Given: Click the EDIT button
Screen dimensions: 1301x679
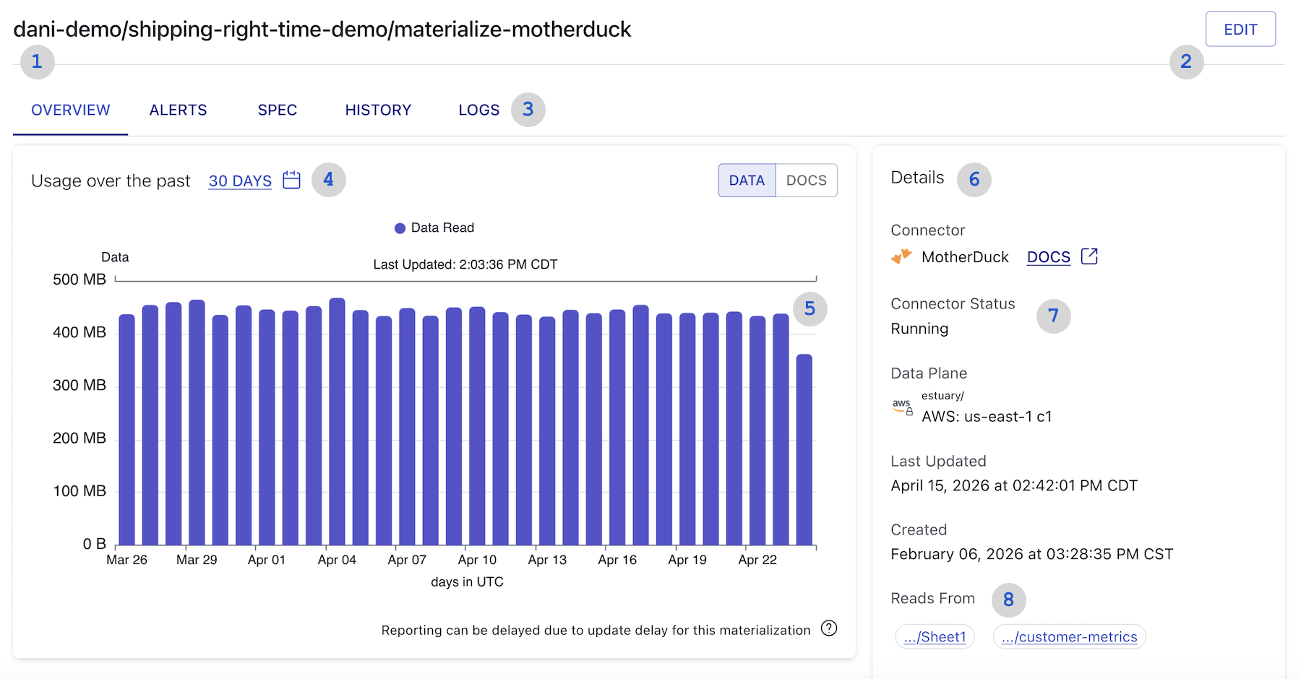Looking at the screenshot, I should 1240,30.
